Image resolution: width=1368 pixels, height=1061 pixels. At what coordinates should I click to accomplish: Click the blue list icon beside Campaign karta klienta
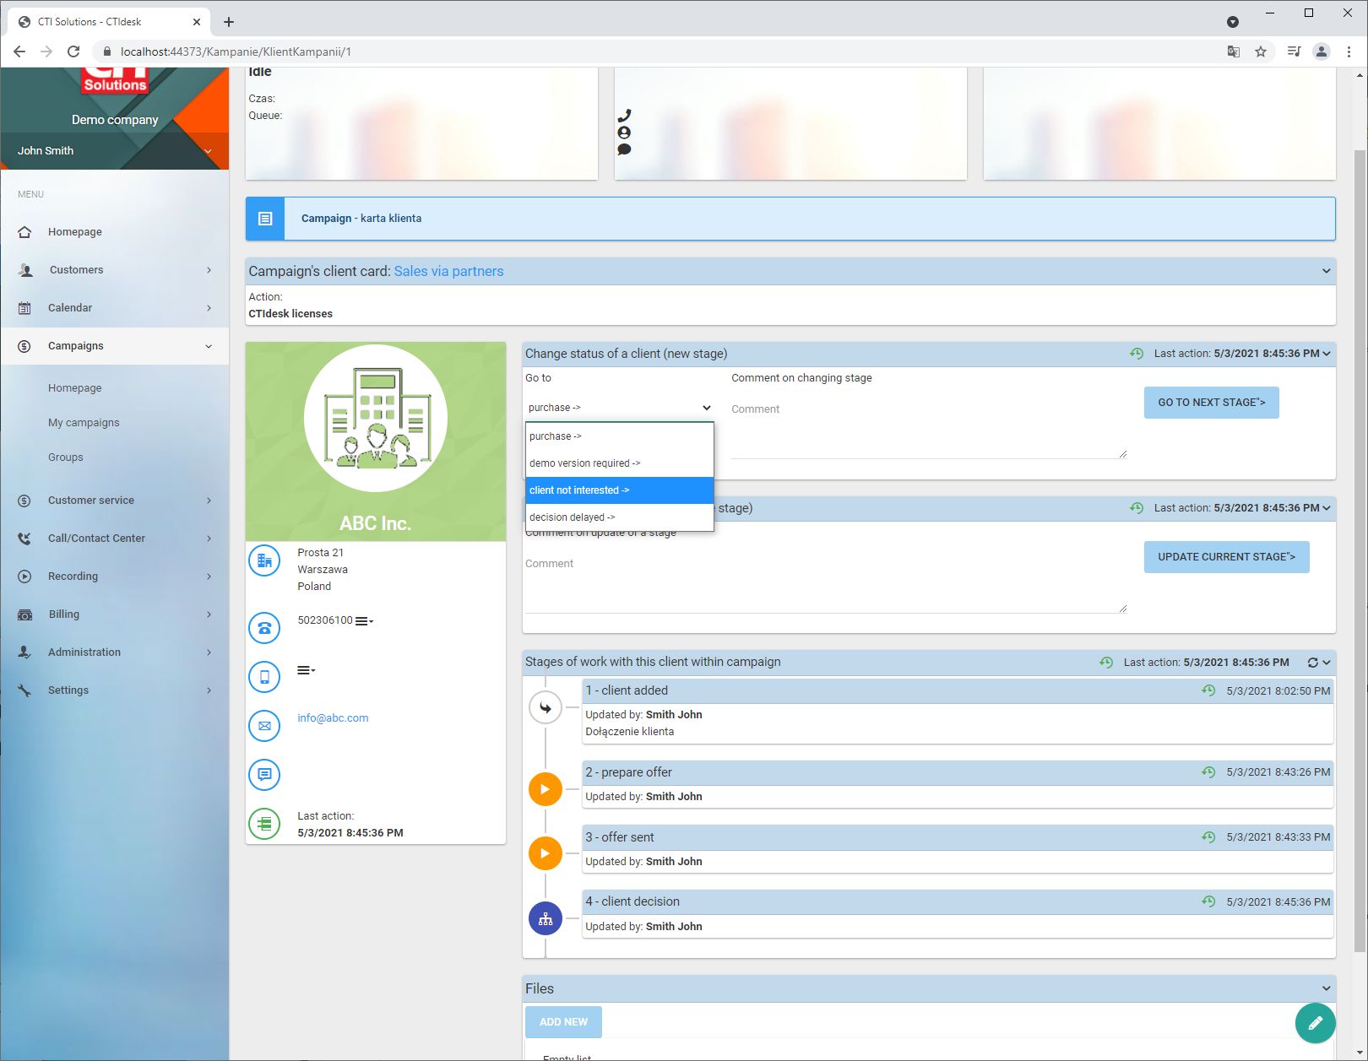tap(265, 219)
